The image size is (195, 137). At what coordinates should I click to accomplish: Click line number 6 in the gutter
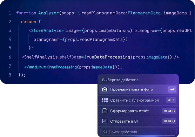[10, 57]
